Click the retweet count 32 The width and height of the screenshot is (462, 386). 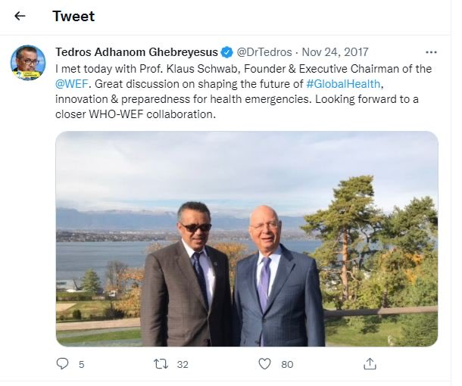(183, 365)
